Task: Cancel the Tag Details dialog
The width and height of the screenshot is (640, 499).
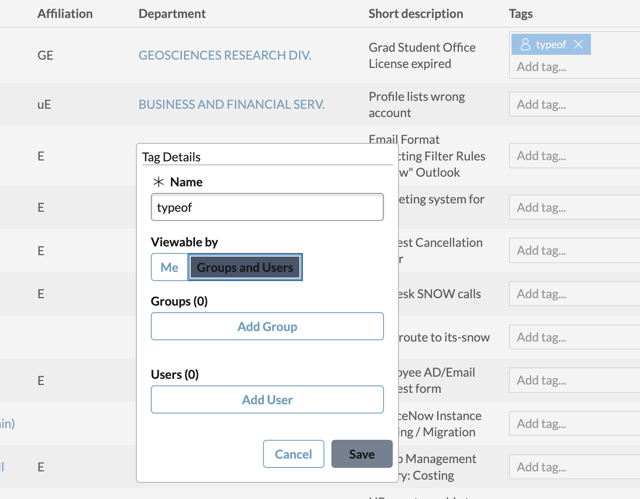Action: [x=293, y=454]
